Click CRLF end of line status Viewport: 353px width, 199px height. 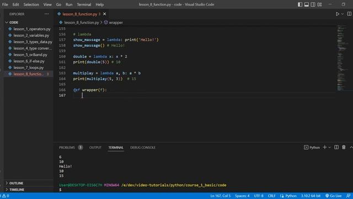[x=271, y=196]
